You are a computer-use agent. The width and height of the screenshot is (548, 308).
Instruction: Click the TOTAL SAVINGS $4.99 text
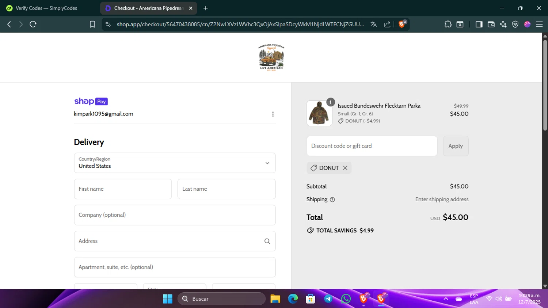345,231
